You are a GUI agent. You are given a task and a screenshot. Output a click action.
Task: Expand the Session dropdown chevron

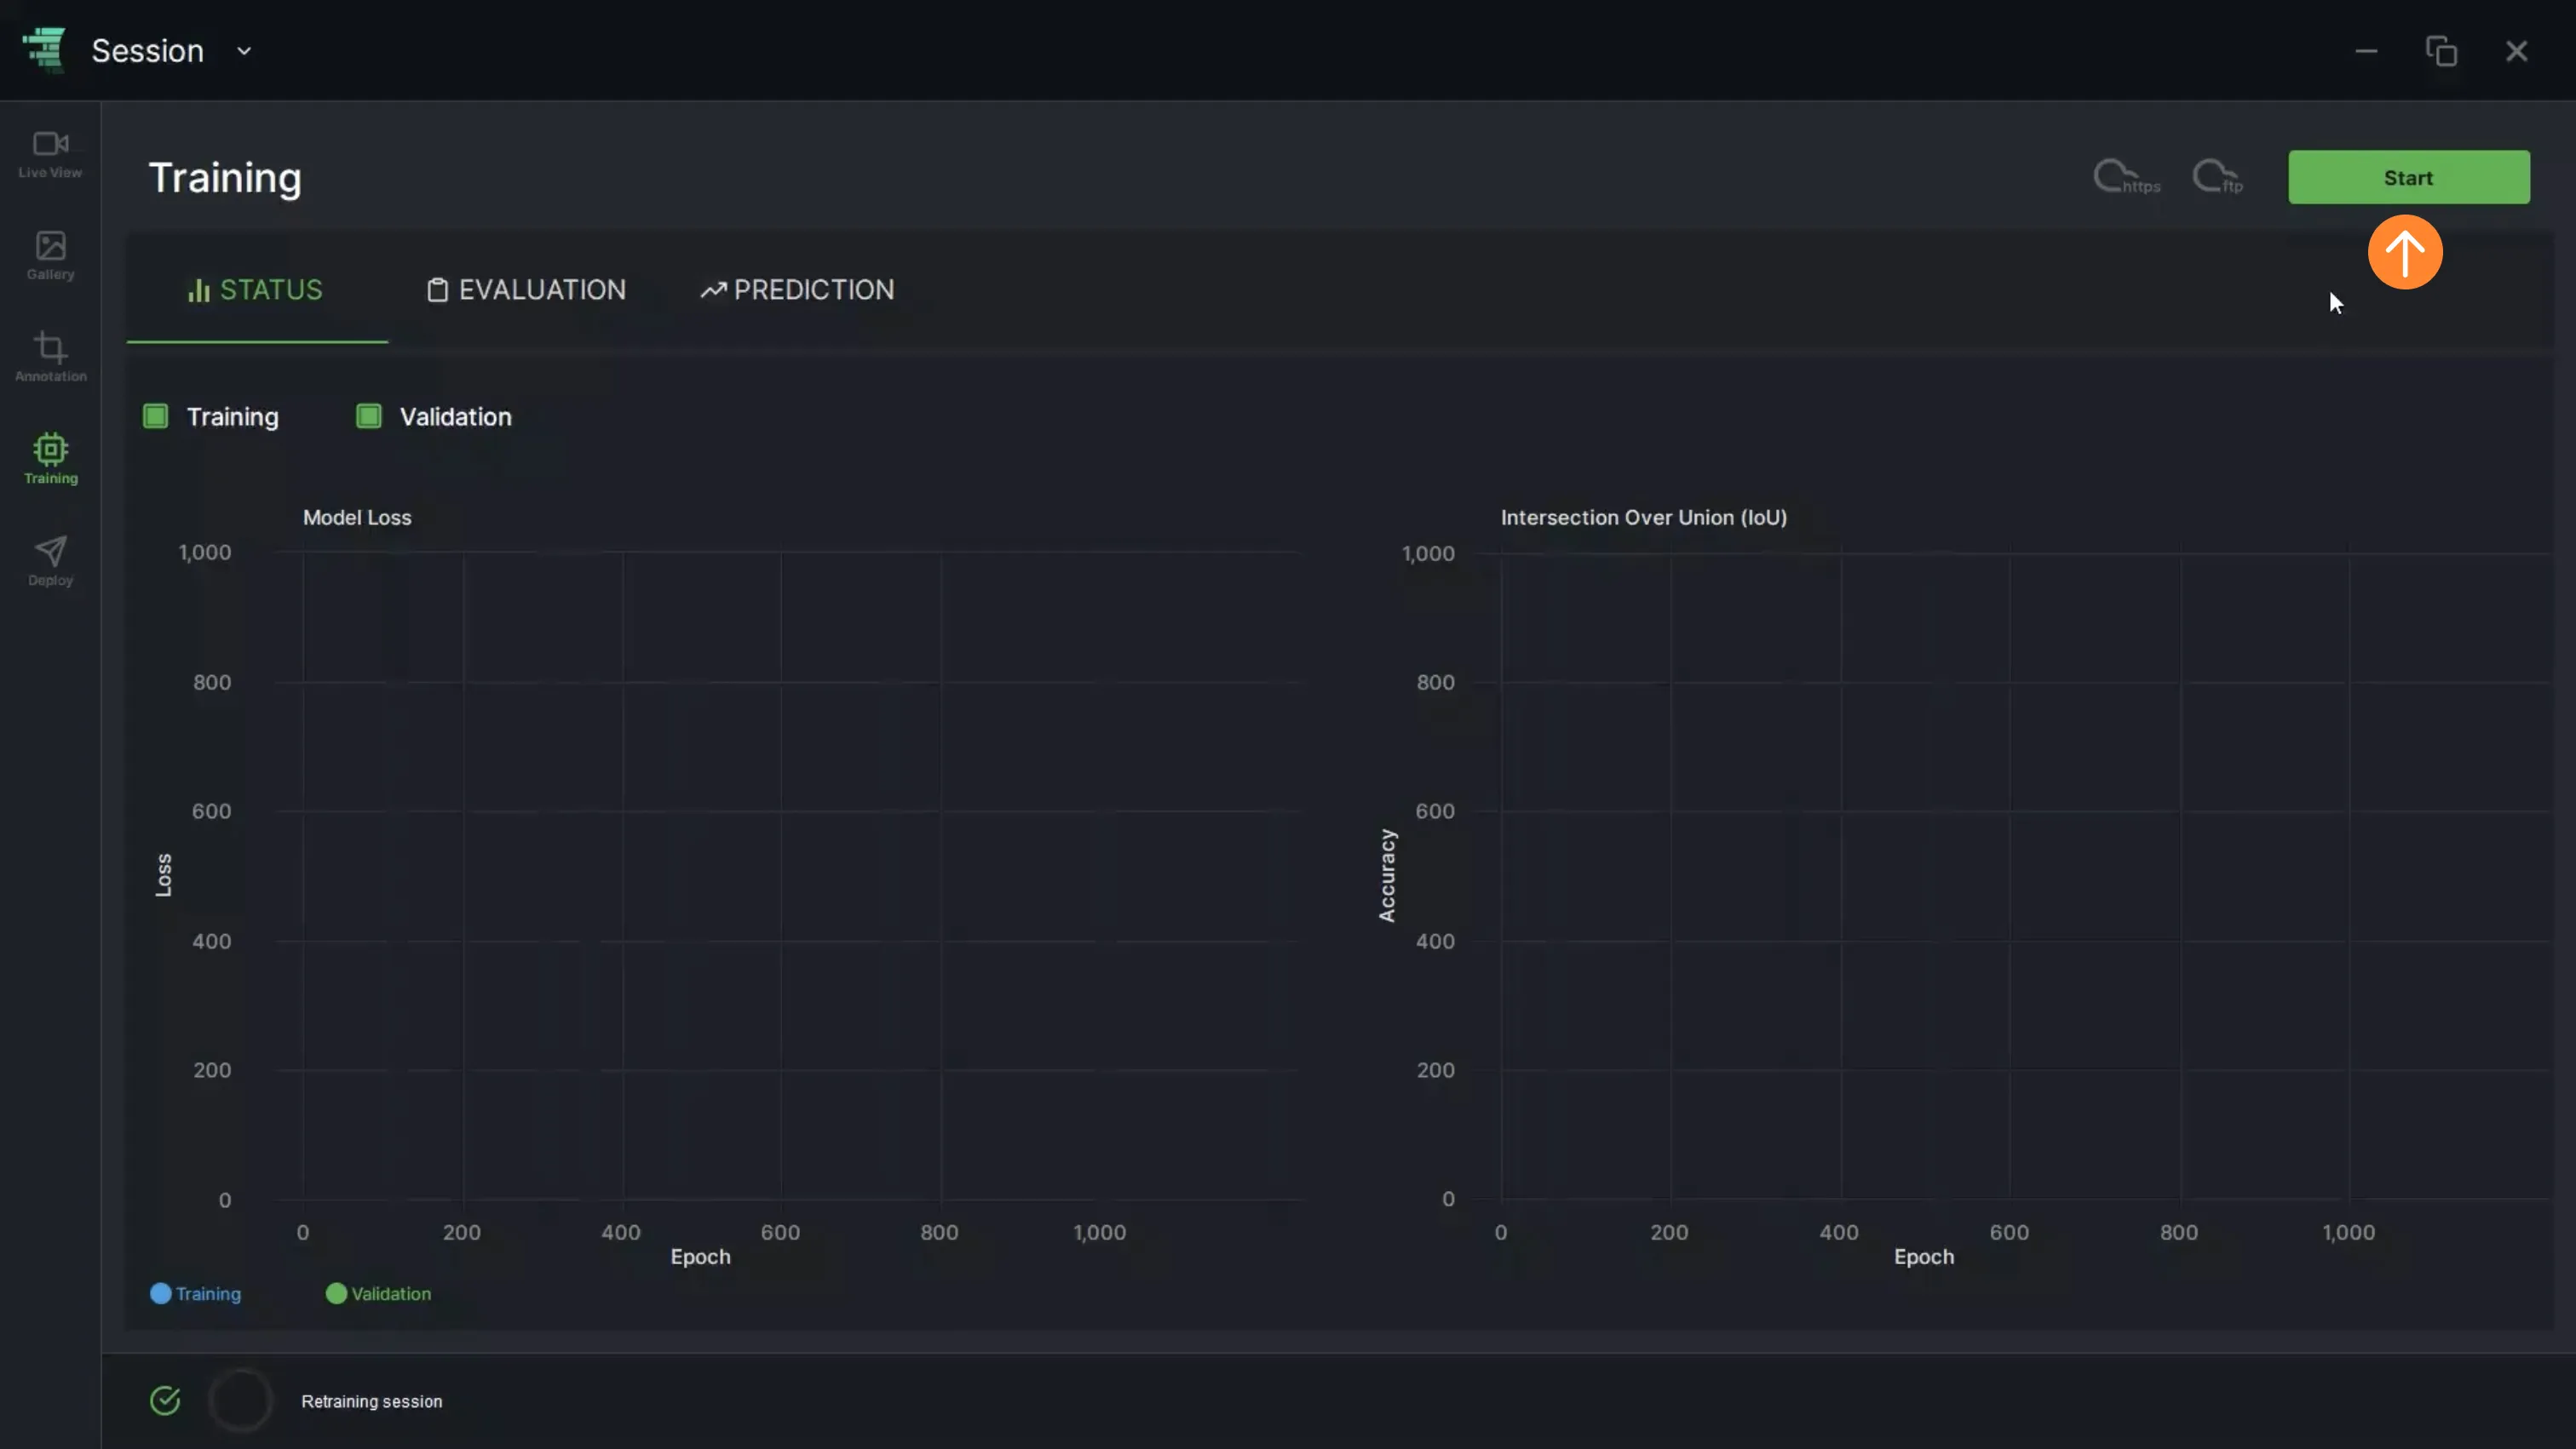pyautogui.click(x=244, y=51)
